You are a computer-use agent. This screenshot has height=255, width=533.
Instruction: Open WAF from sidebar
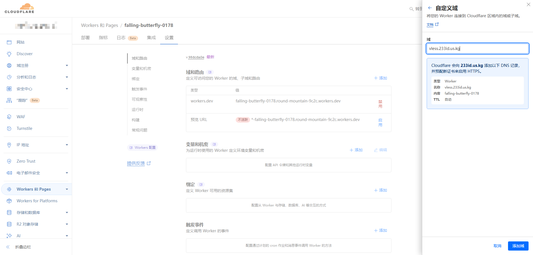tap(21, 117)
